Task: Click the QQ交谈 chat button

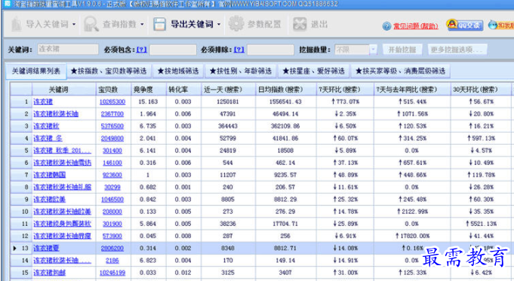Action: point(464,25)
